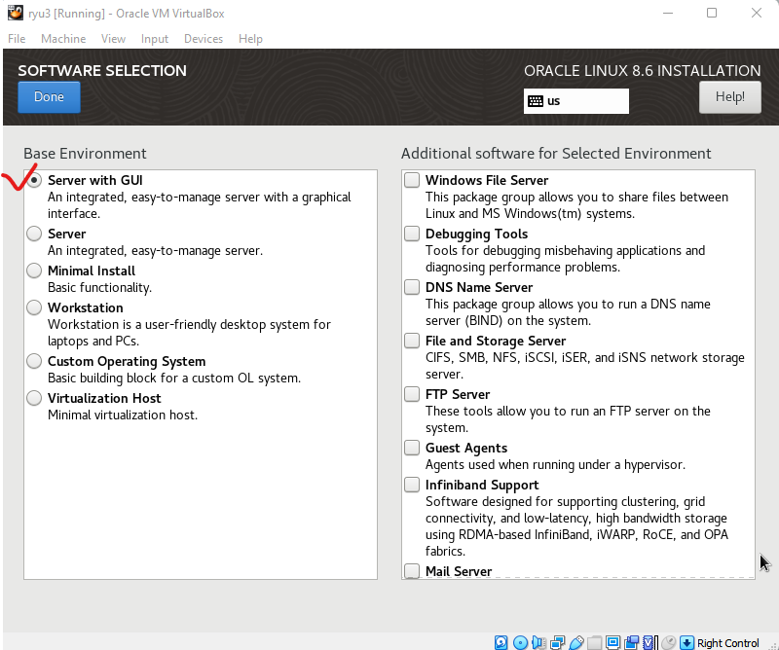Enable the File and Storage Server checkbox
779x650 pixels.
(x=412, y=341)
